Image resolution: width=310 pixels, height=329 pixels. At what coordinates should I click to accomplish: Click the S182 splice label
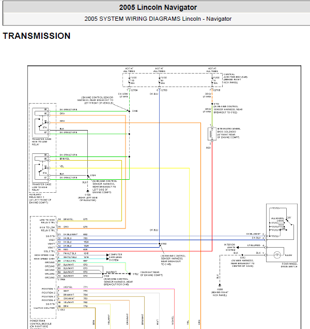(x=164, y=244)
